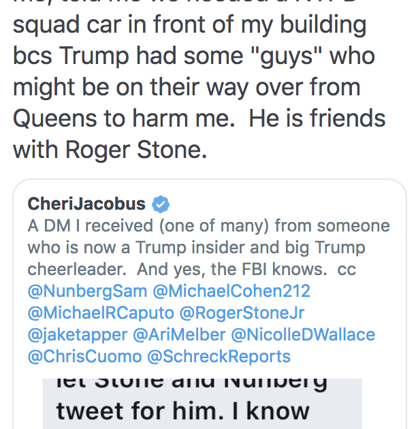Click the main tweet text mentioning Roger Stone

(x=199, y=80)
